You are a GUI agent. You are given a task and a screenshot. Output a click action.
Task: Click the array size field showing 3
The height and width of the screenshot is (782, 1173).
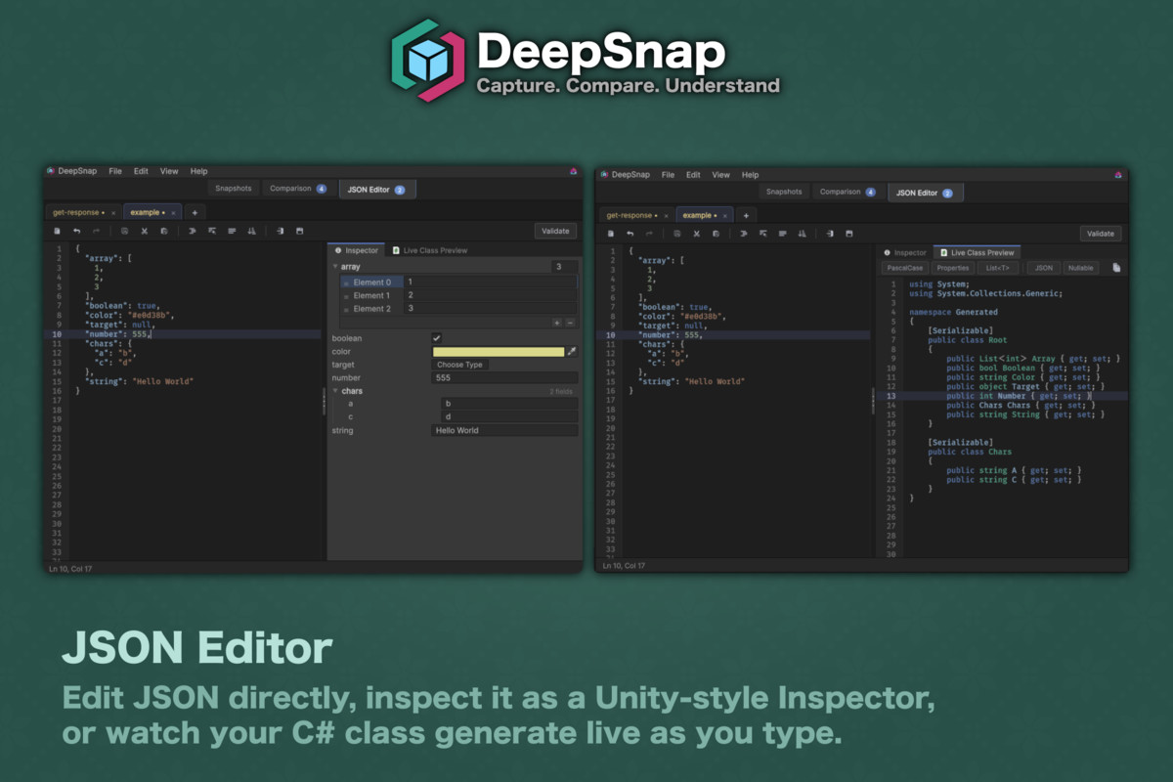point(564,266)
